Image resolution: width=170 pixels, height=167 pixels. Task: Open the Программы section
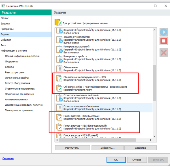26,29
